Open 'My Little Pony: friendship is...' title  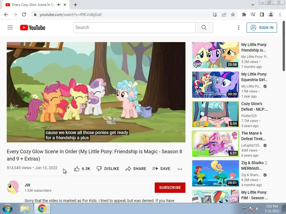(x=254, y=47)
